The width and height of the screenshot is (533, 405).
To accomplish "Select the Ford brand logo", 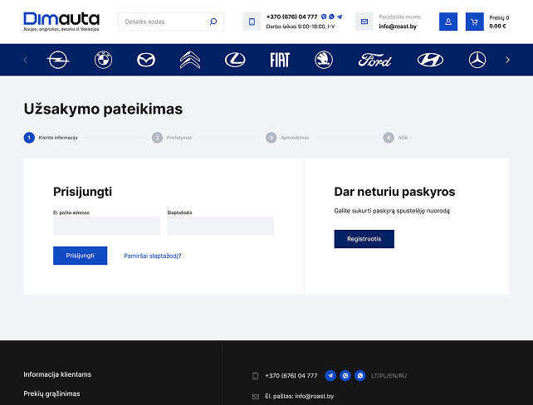I will [x=375, y=60].
